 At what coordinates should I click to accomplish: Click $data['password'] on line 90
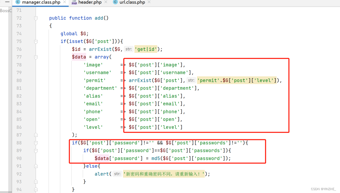(118, 158)
